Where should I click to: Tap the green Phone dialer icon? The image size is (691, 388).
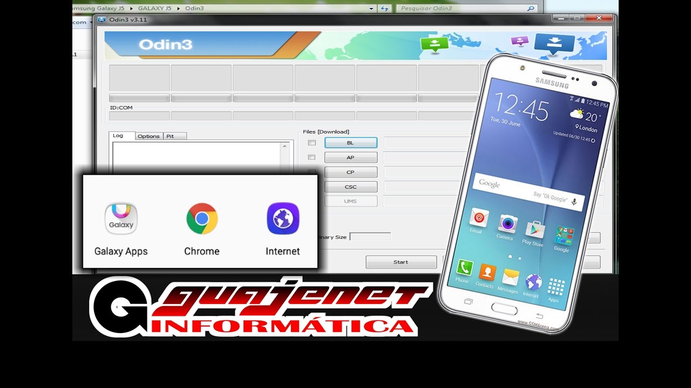click(464, 267)
